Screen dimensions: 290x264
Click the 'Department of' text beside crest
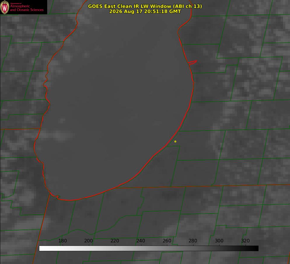pos(16,3)
